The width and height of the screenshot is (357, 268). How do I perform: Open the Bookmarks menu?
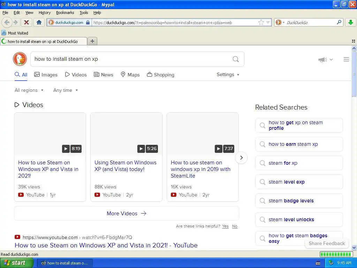tap(65, 13)
